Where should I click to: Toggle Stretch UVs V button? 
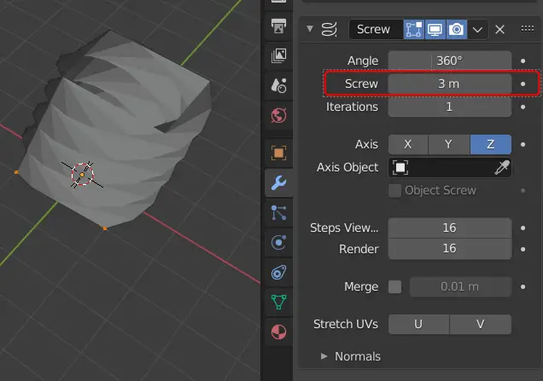click(481, 324)
